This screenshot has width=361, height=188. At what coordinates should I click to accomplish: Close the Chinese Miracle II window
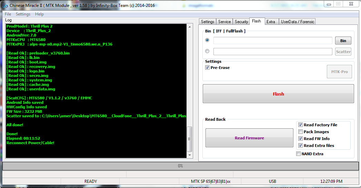coord(351,4)
